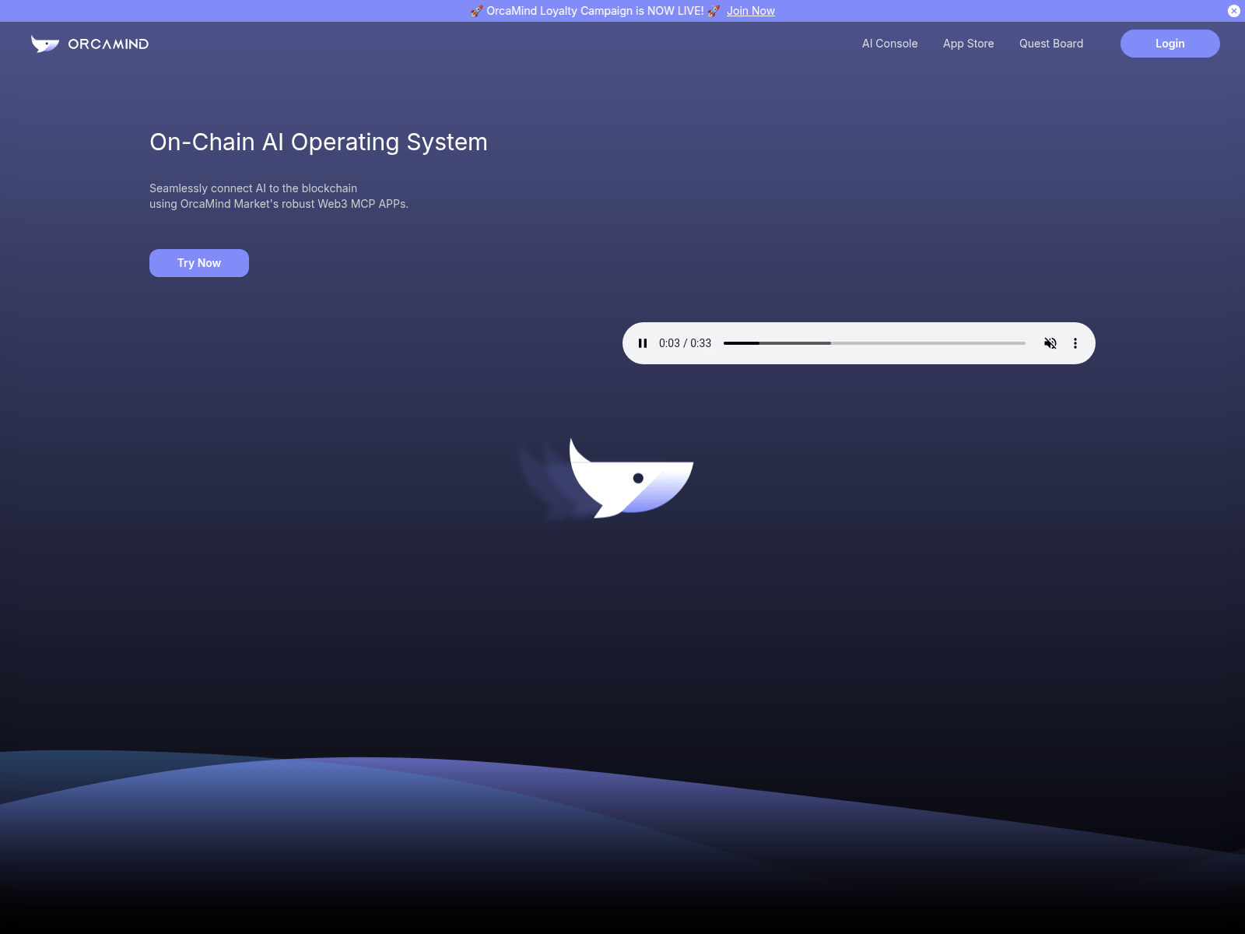
Task: Open the AI Console menu item
Action: point(890,44)
